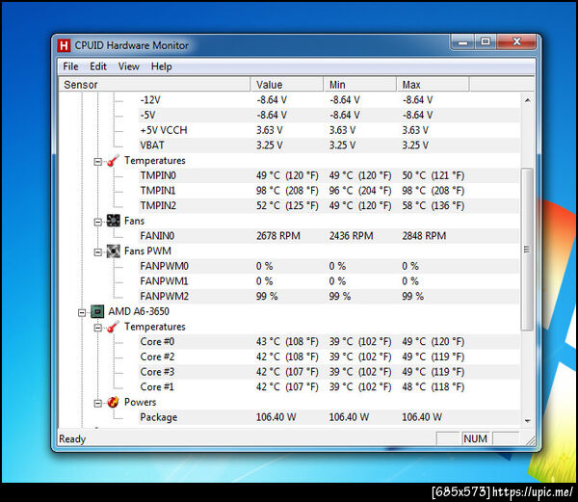Click the thermometer icon under AMD A6-3650
This screenshot has width=578, height=502.
click(x=113, y=327)
